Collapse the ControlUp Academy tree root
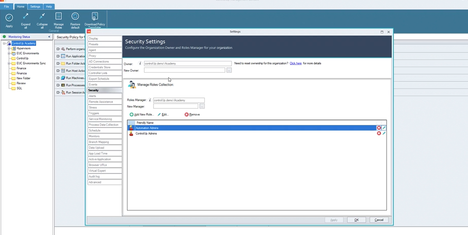 pyautogui.click(x=4, y=43)
